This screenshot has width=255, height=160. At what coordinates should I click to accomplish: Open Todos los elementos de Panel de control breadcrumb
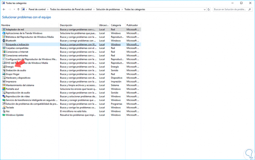(x=71, y=10)
